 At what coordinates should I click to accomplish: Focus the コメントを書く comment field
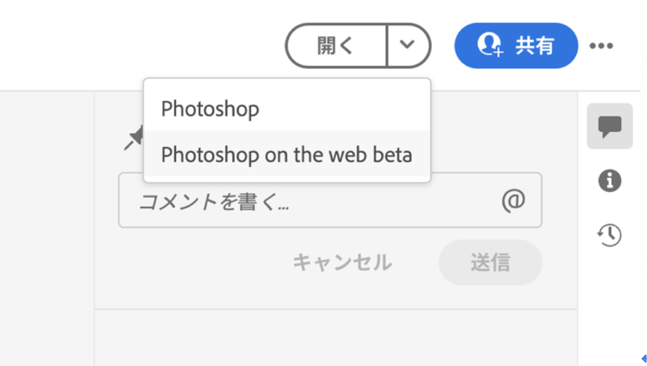click(309, 202)
